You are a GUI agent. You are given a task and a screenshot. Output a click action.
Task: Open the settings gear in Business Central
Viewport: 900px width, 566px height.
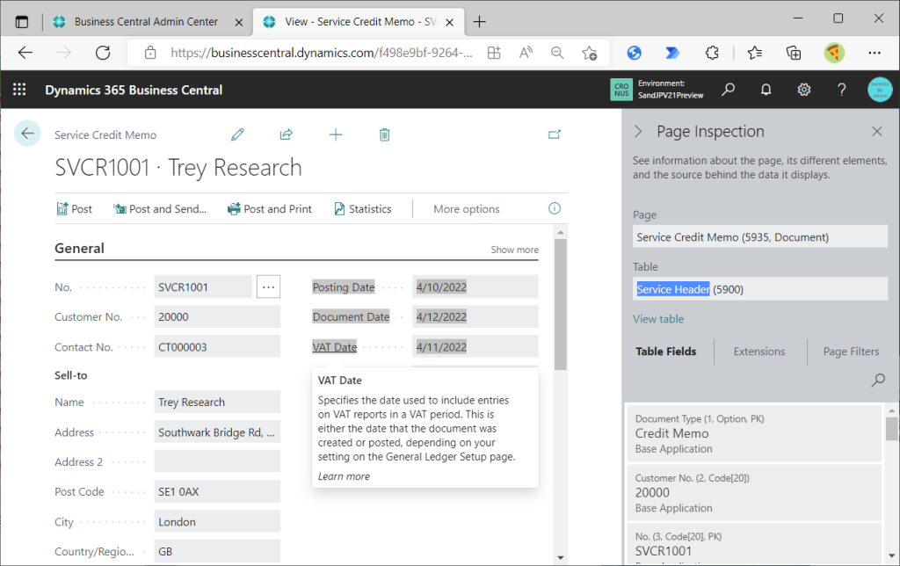[x=803, y=90]
